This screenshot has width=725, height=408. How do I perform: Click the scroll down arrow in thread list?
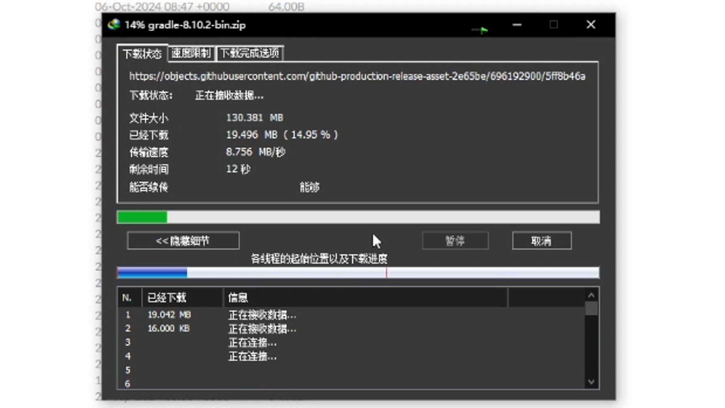coord(591,382)
